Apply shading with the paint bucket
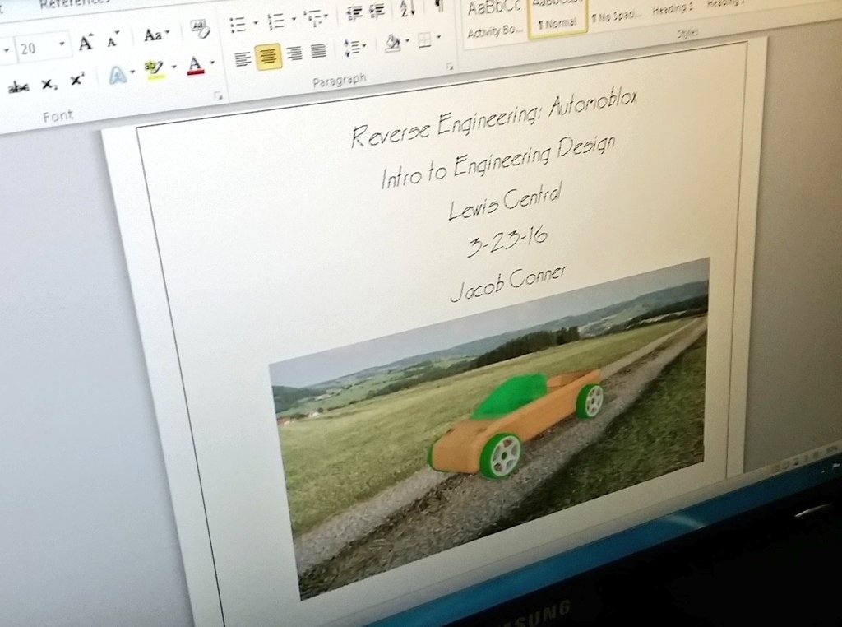This screenshot has width=842, height=627. 393,43
